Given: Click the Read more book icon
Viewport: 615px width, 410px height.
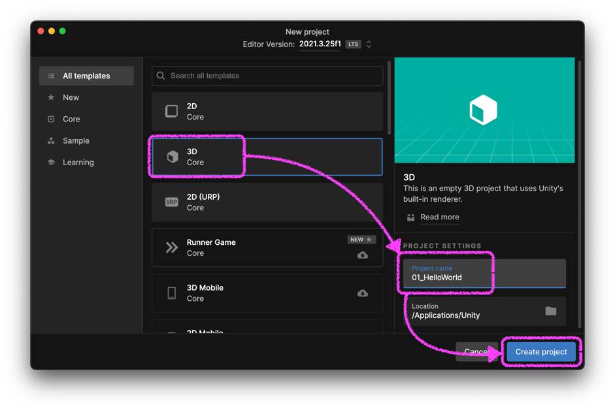Looking at the screenshot, I should click(410, 217).
